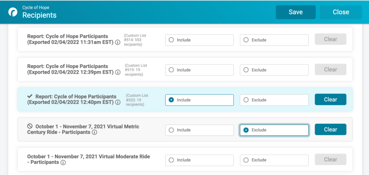Select Exclude for Virtual Metric Century Ride

coord(274,130)
